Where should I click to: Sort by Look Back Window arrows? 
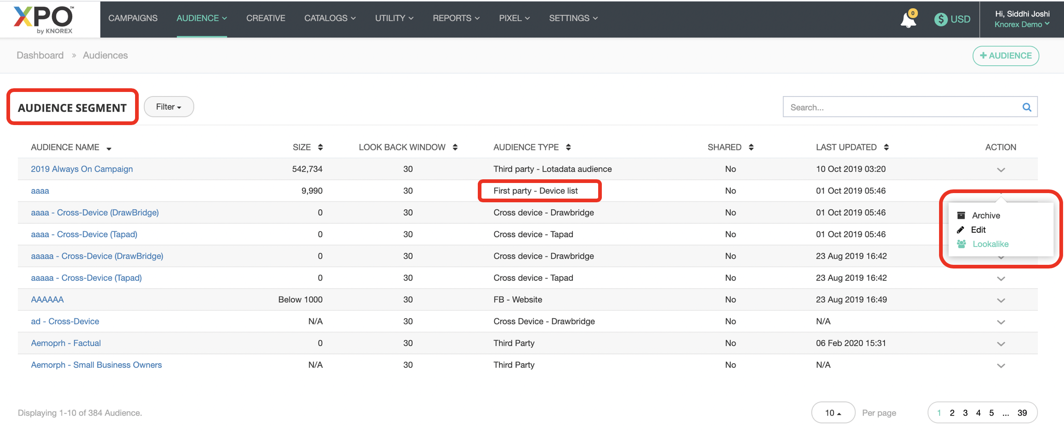point(455,147)
